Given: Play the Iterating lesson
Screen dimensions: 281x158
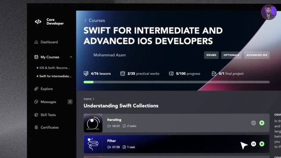Looking at the screenshot, I should point(262,123).
